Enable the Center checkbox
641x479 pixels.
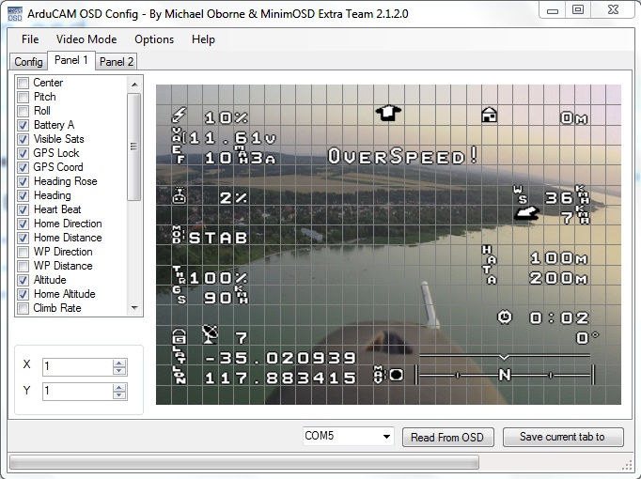click(x=23, y=83)
